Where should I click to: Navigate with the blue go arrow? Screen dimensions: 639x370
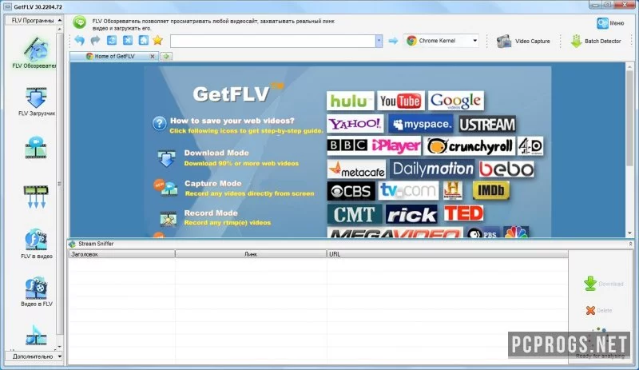point(393,41)
